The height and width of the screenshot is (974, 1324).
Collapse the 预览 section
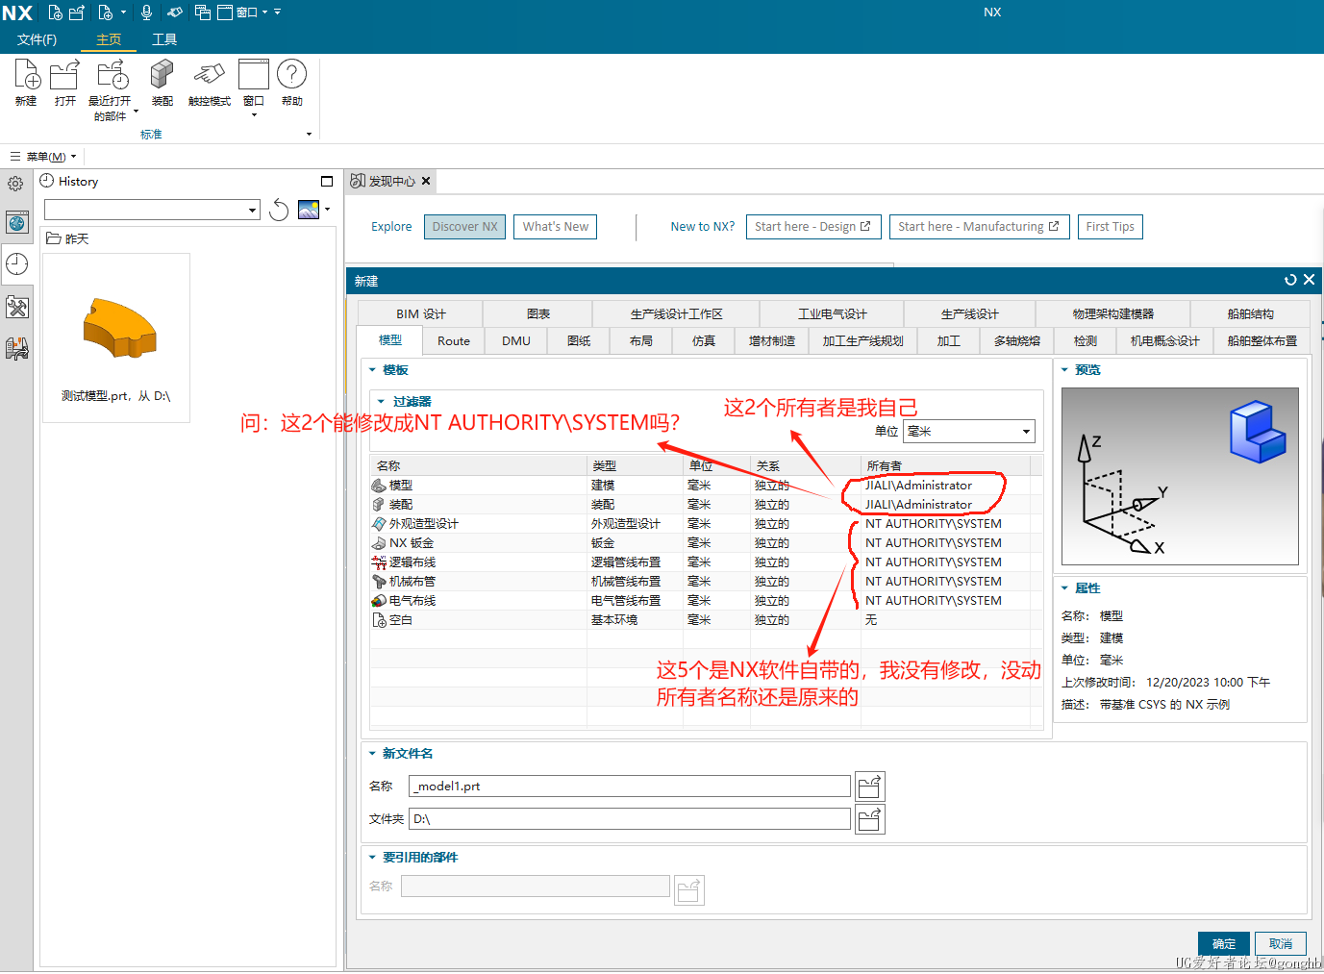(x=1064, y=370)
